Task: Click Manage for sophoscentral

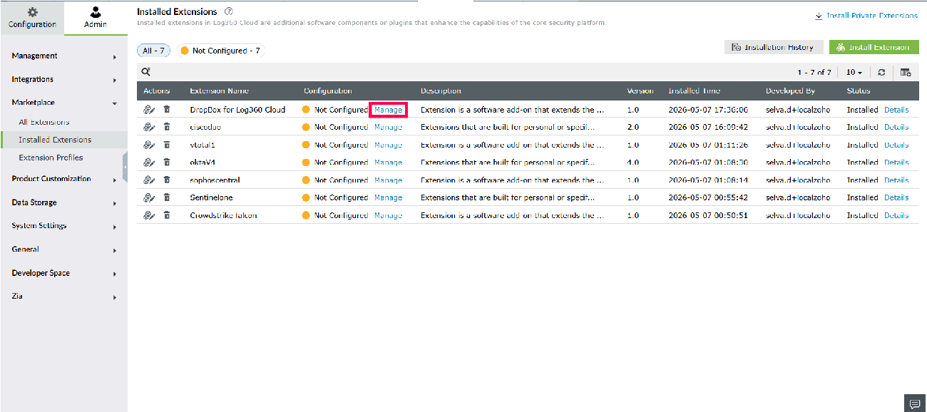Action: point(388,180)
